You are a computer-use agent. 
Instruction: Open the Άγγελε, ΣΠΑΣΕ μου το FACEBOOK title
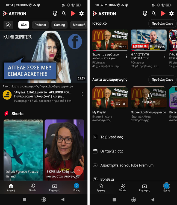click(x=43, y=94)
